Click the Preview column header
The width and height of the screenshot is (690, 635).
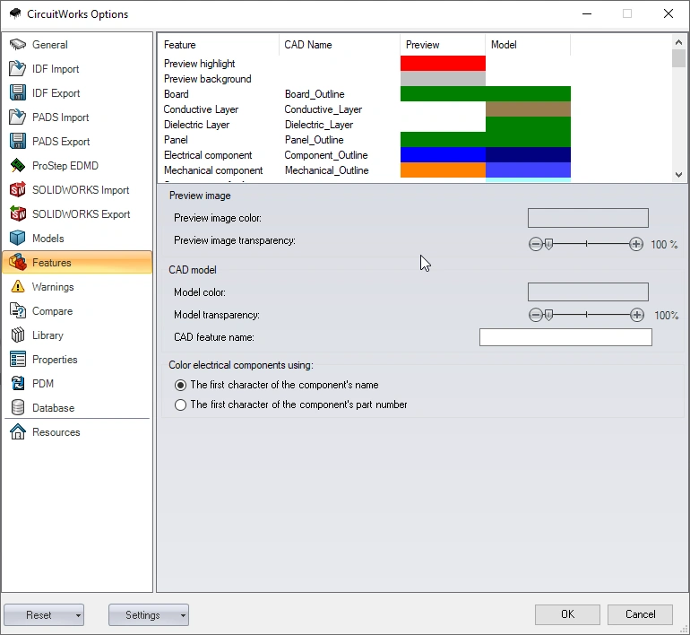click(443, 45)
